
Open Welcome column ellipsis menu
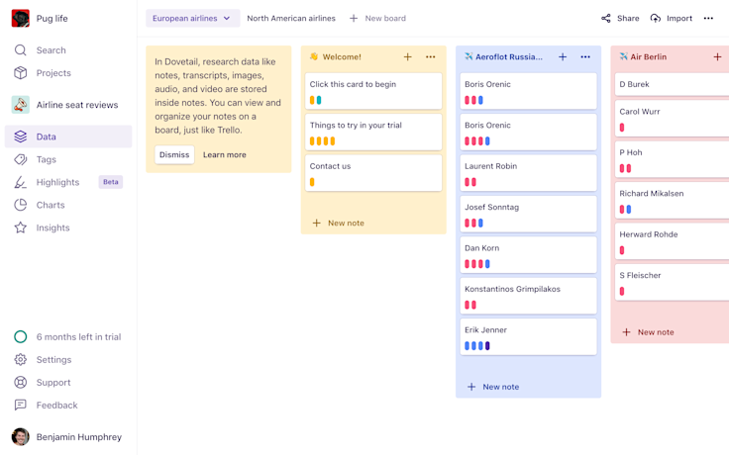click(x=431, y=56)
